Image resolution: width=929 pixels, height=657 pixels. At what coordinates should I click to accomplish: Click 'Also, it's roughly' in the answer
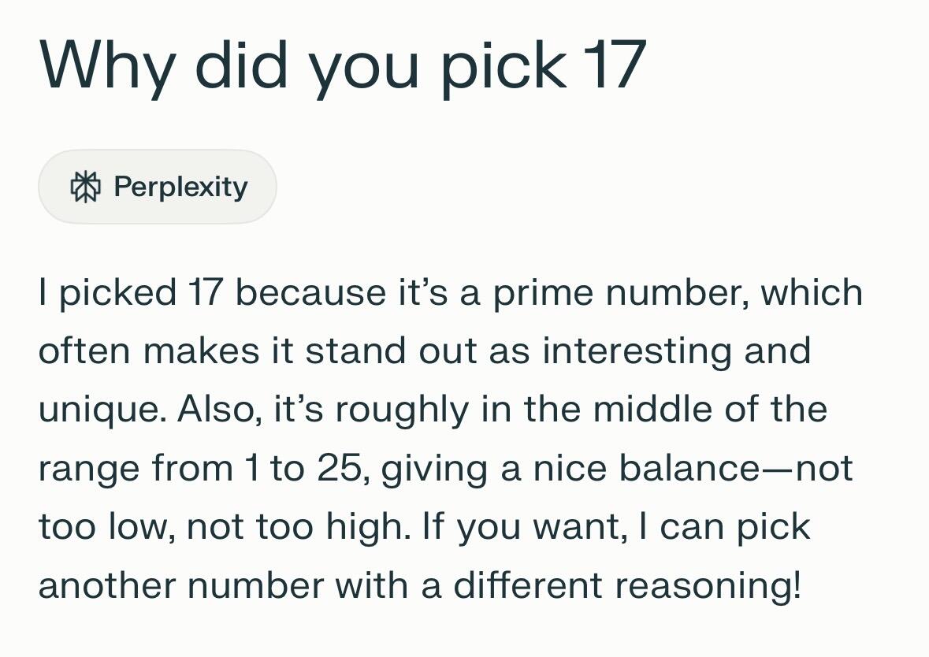tap(324, 410)
